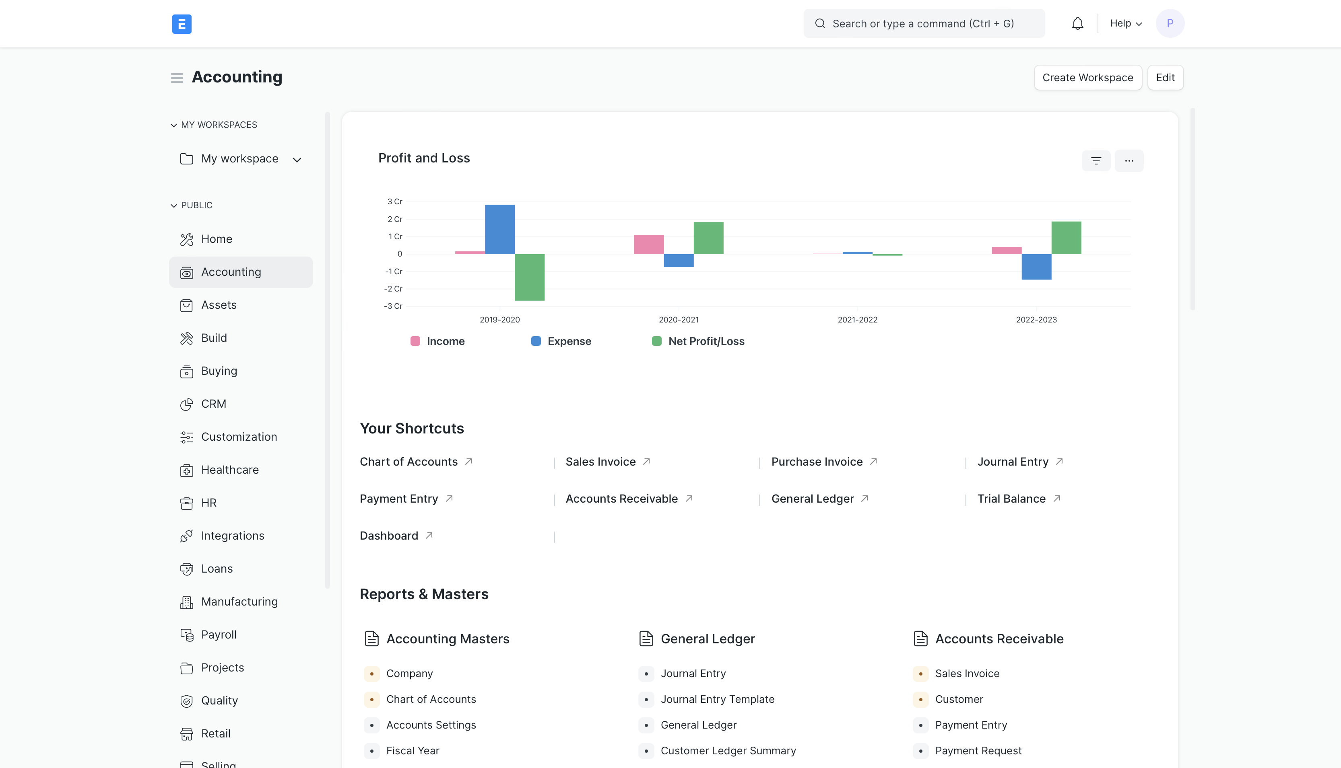This screenshot has width=1341, height=768.
Task: Collapse the PUBLIC section
Action: (174, 205)
